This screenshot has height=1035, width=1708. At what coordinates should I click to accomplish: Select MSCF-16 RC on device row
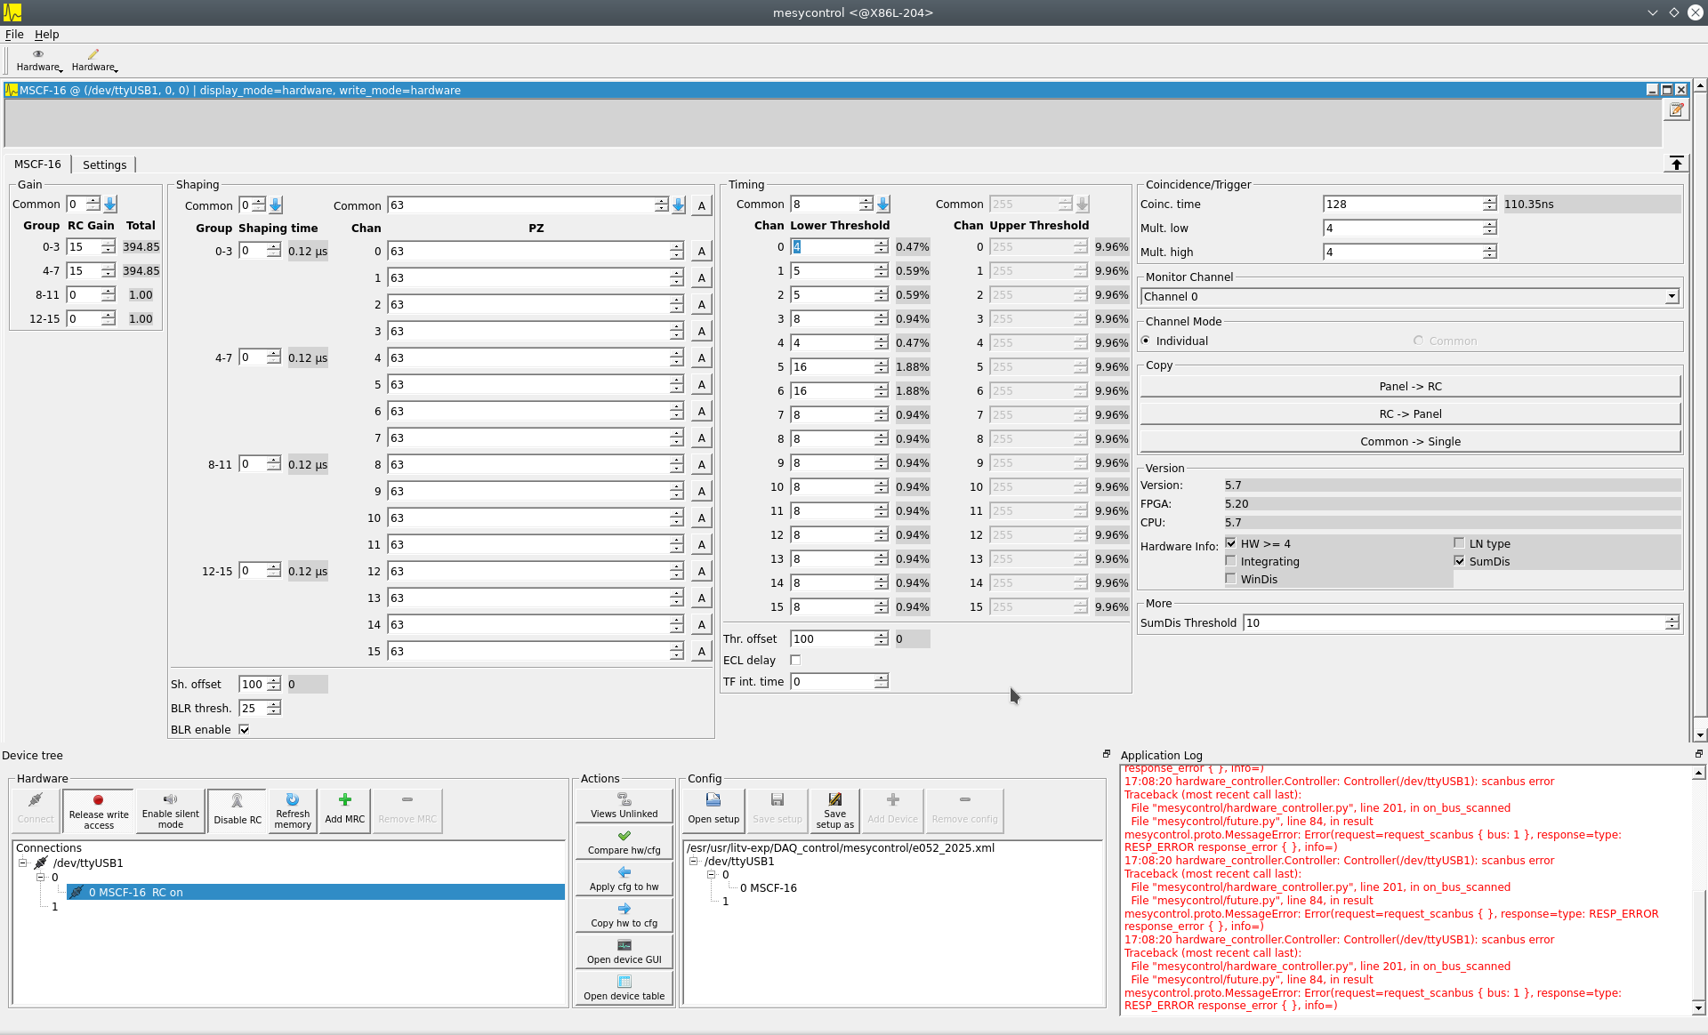(316, 892)
